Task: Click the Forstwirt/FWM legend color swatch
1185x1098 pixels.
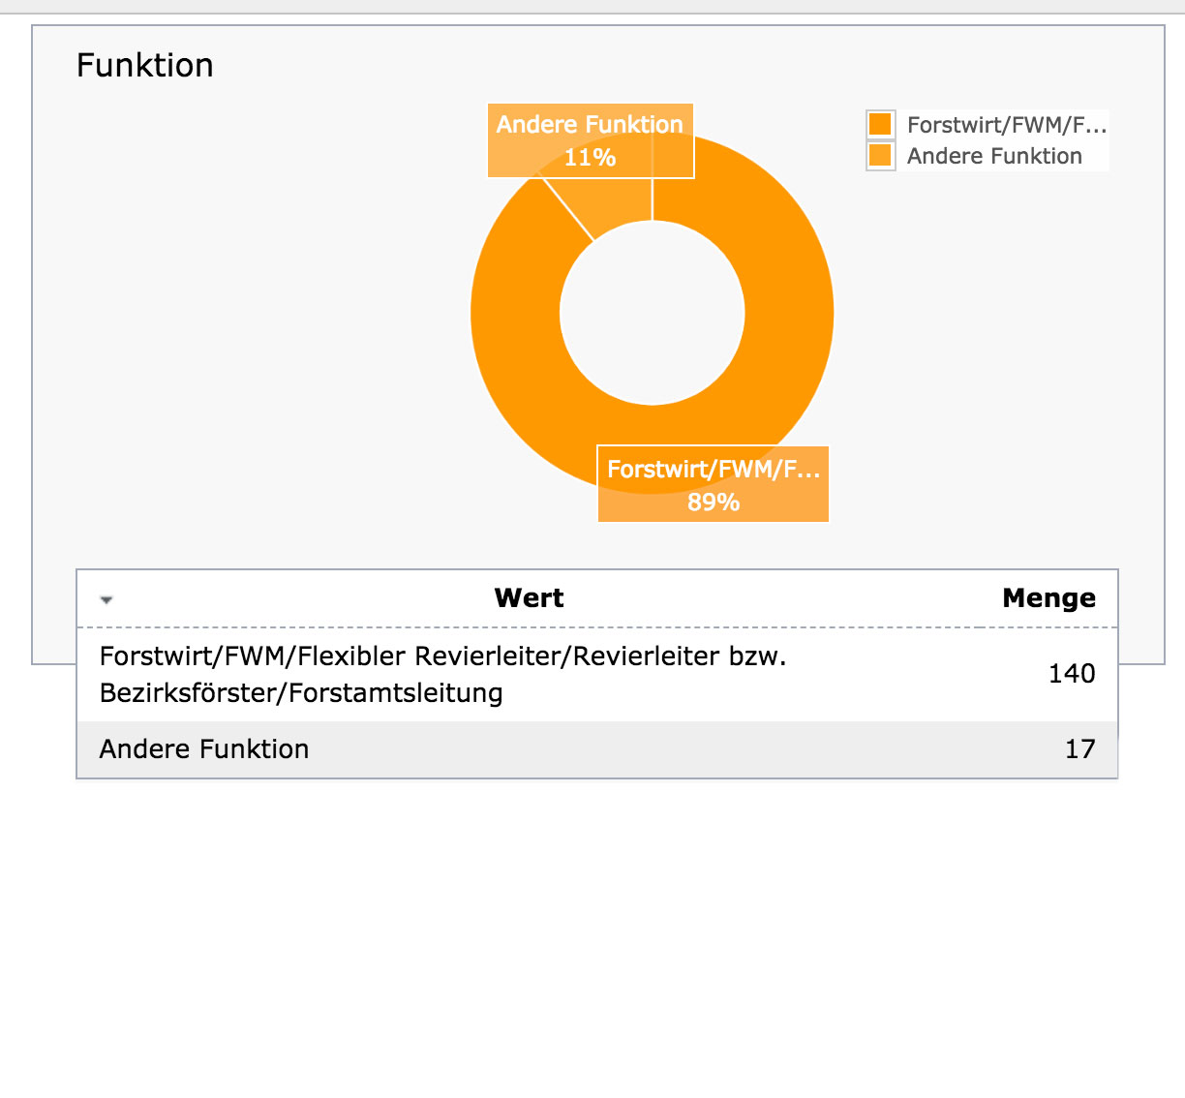Action: pyautogui.click(x=880, y=124)
